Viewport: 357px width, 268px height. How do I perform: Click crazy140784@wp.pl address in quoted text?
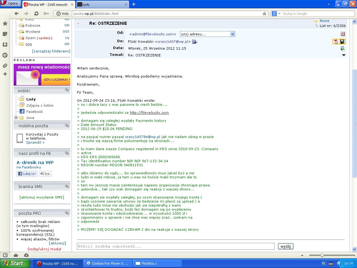143,137
